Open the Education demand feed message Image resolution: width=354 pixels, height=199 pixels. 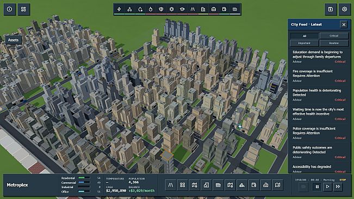(319, 57)
